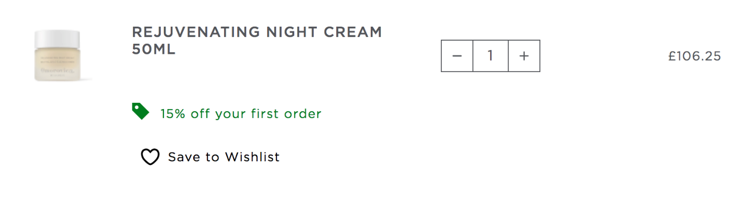Click the white lid of the cream jar image
The image size is (754, 201).
click(x=58, y=38)
